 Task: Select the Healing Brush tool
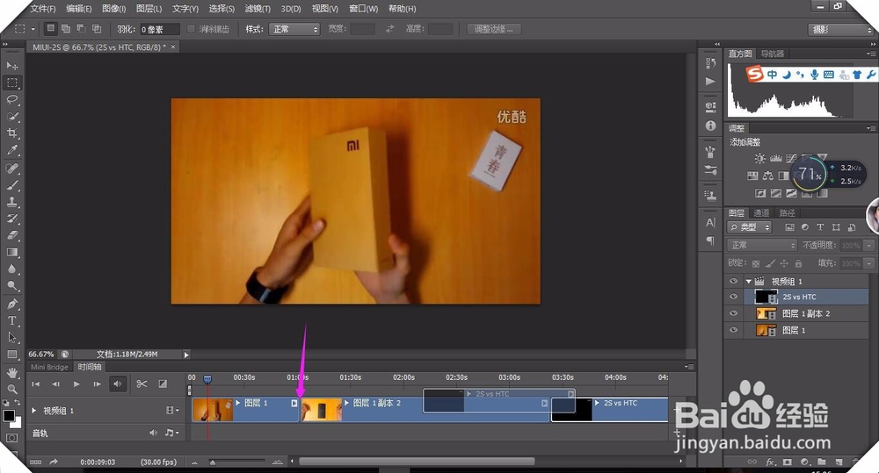pyautogui.click(x=11, y=168)
